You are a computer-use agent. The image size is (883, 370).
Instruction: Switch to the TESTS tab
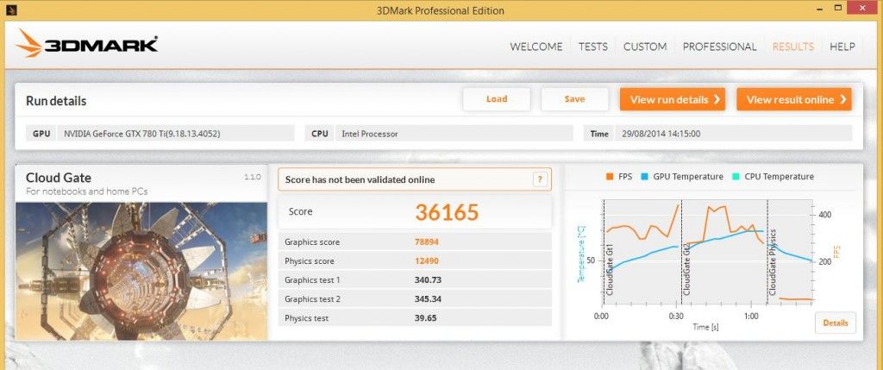(593, 47)
